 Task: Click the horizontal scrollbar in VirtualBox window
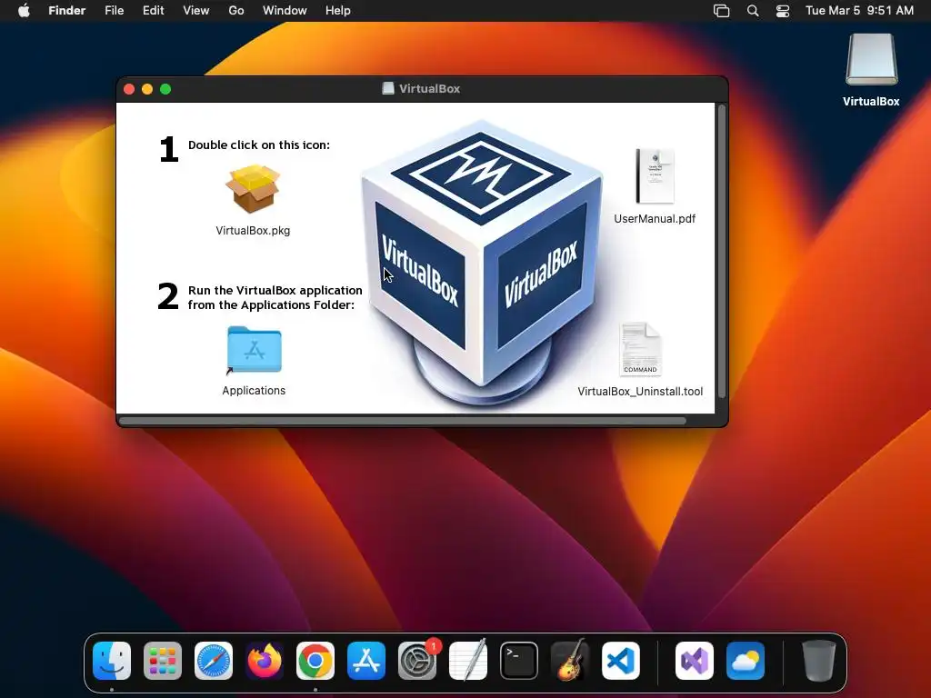click(403, 421)
